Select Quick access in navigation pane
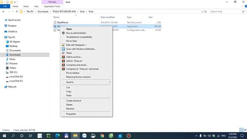The height and width of the screenshot is (139, 247). tap(14, 20)
